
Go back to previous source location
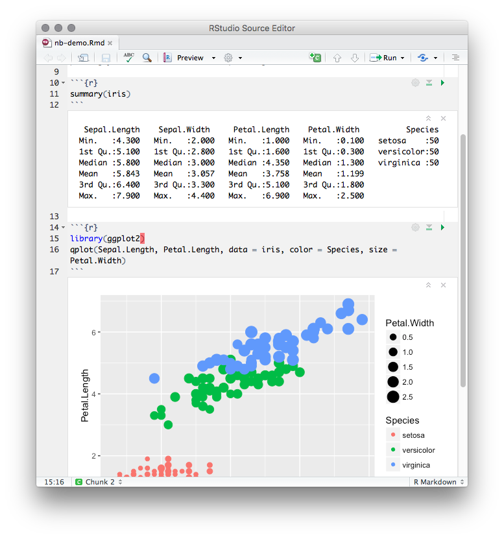(48, 58)
